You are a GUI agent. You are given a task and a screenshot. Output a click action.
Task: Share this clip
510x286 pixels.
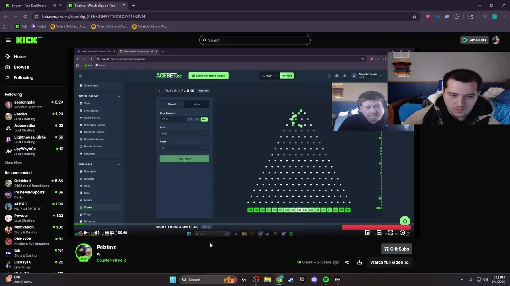(x=347, y=262)
